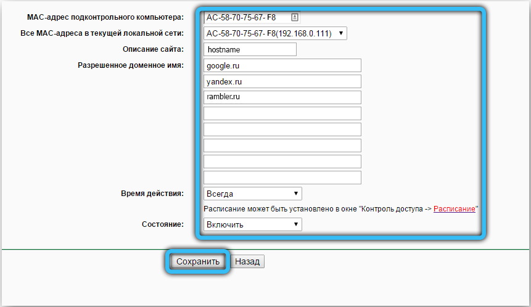Expand the Время действия dropdown
Viewport: 531px width, 307px height.
pos(253,194)
